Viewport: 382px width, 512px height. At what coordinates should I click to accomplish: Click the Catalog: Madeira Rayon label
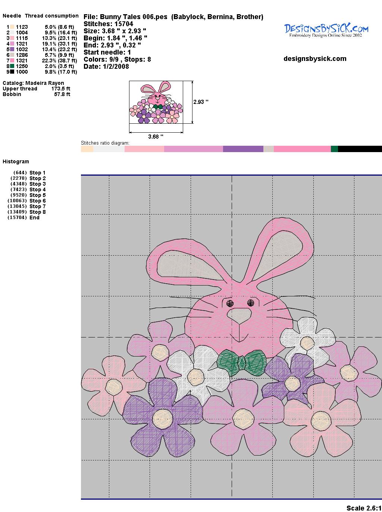point(33,83)
